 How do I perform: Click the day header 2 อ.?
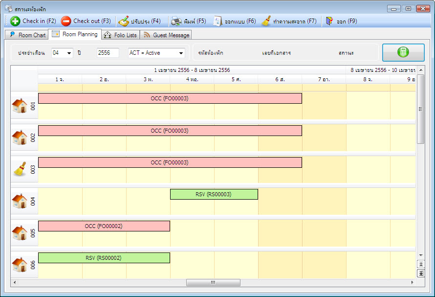pos(104,79)
